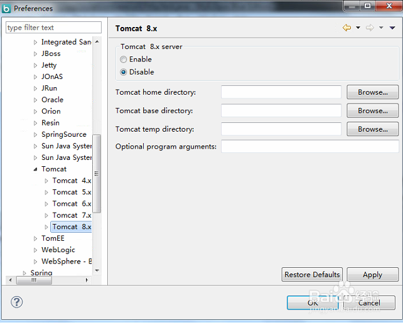Image resolution: width=403 pixels, height=323 pixels.
Task: Open the preferences view menu triangle
Action: (x=392, y=28)
